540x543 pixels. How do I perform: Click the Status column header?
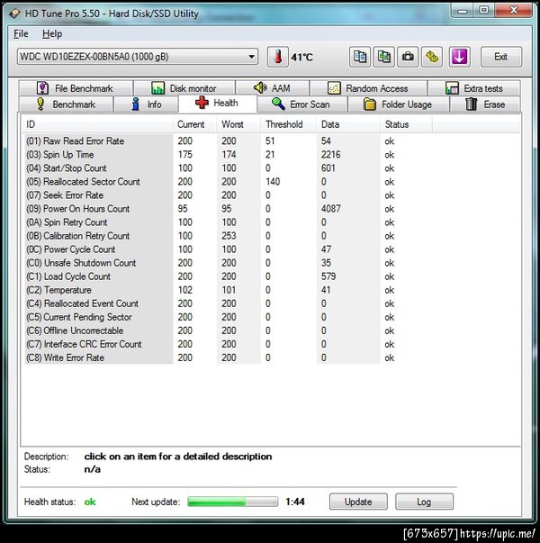(x=406, y=124)
